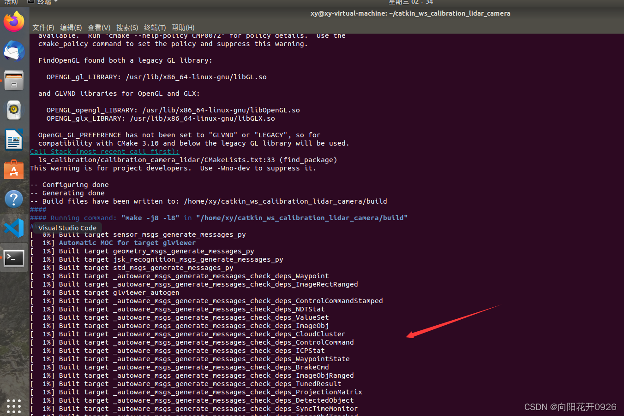
Task: Launch Firefox from the dock
Action: coord(14,21)
